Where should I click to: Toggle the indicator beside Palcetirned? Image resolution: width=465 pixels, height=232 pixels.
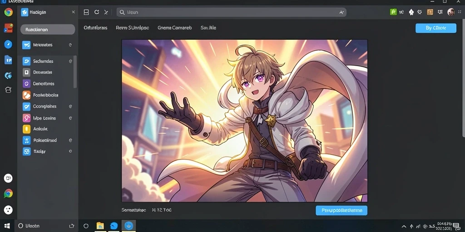(70, 140)
